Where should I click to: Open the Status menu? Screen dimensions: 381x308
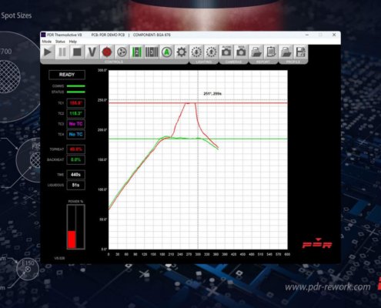point(60,42)
